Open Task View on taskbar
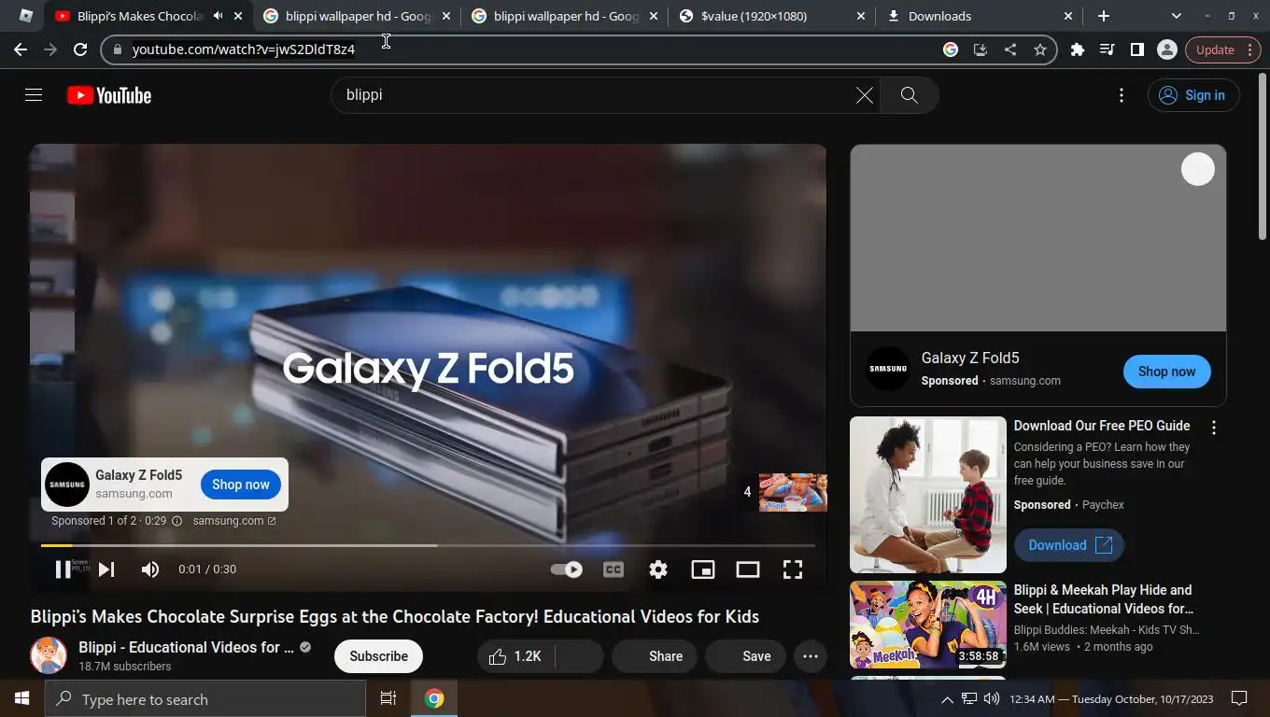This screenshot has width=1270, height=717. pyautogui.click(x=388, y=698)
